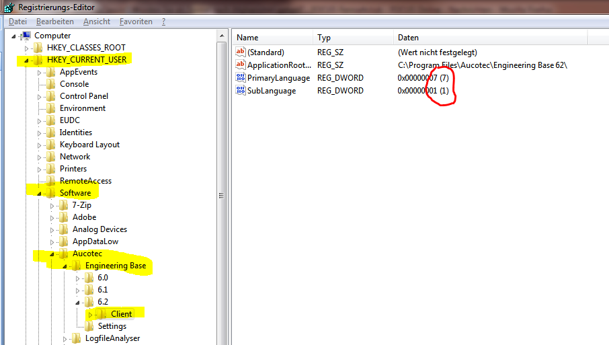Collapse the HKEY_CURRENT_USER node
Screen dimensions: 609x345
click(26, 61)
